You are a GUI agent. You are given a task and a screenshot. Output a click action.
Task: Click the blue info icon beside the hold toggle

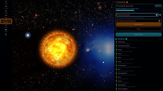(160, 15)
